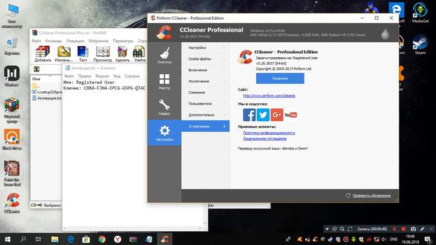Open CCleaner Twitter page icon
Image resolution: width=436 pixels, height=245 pixels.
[263, 115]
